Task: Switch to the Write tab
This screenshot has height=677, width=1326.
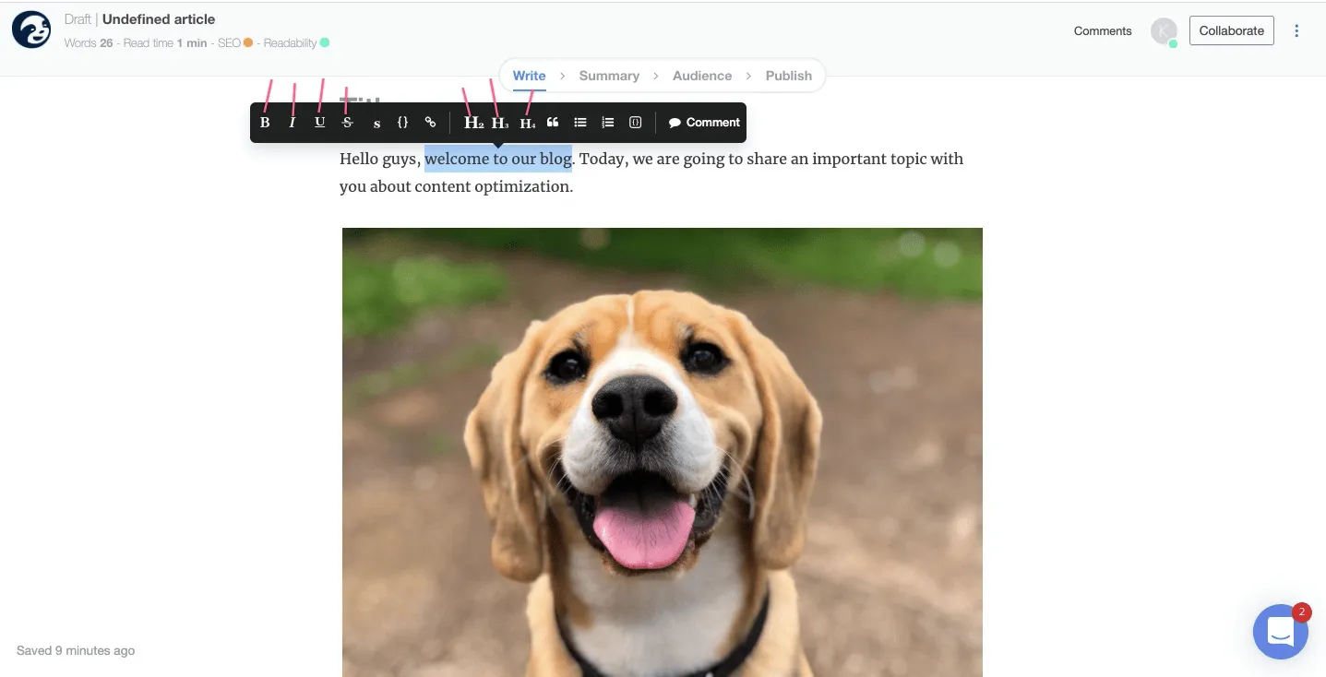Action: 530,76
